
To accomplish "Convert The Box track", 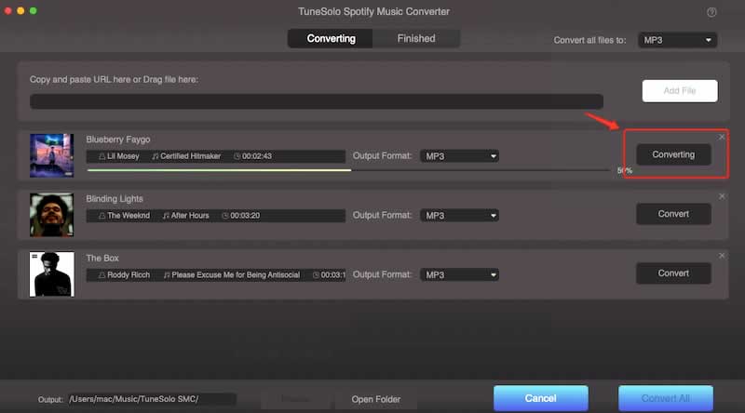I will 673,273.
